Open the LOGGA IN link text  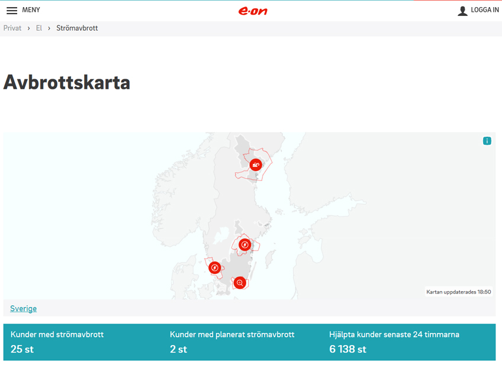tap(485, 10)
